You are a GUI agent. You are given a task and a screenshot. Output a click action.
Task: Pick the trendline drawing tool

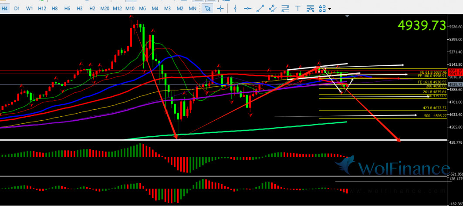coord(260,8)
